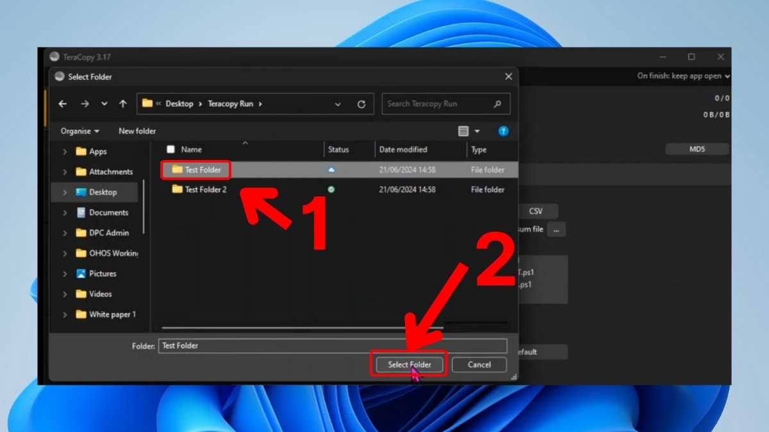Refresh the Teracopy Run folder view
The image size is (769, 432).
pyautogui.click(x=361, y=104)
